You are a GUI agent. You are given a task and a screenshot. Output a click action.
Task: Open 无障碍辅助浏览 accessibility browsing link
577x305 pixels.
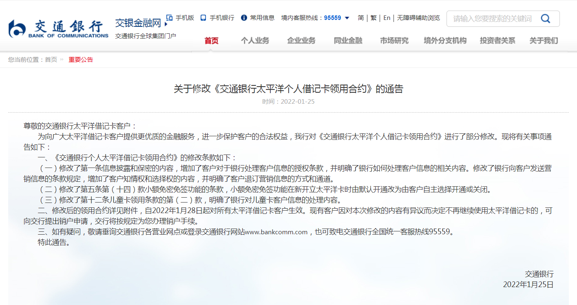(x=418, y=18)
